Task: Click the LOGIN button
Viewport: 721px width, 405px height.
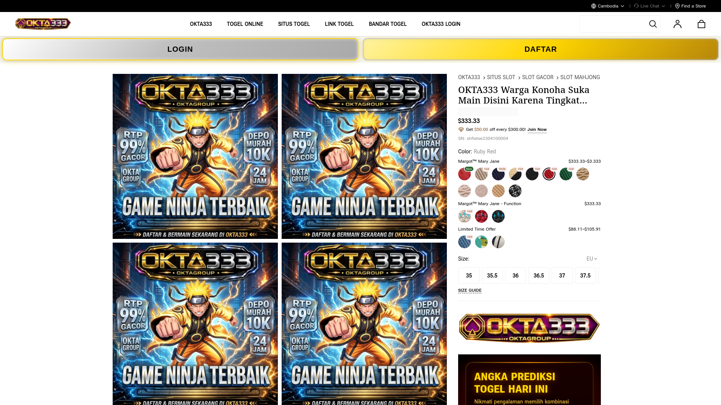Action: point(180,49)
